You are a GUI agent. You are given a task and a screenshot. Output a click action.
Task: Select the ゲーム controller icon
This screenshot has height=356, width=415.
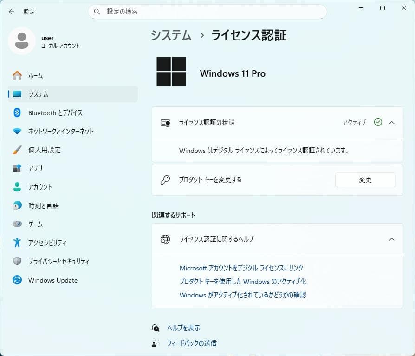tap(15, 224)
